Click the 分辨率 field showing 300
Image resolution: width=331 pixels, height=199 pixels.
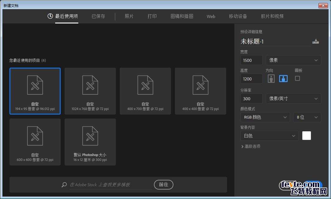coord(251,98)
